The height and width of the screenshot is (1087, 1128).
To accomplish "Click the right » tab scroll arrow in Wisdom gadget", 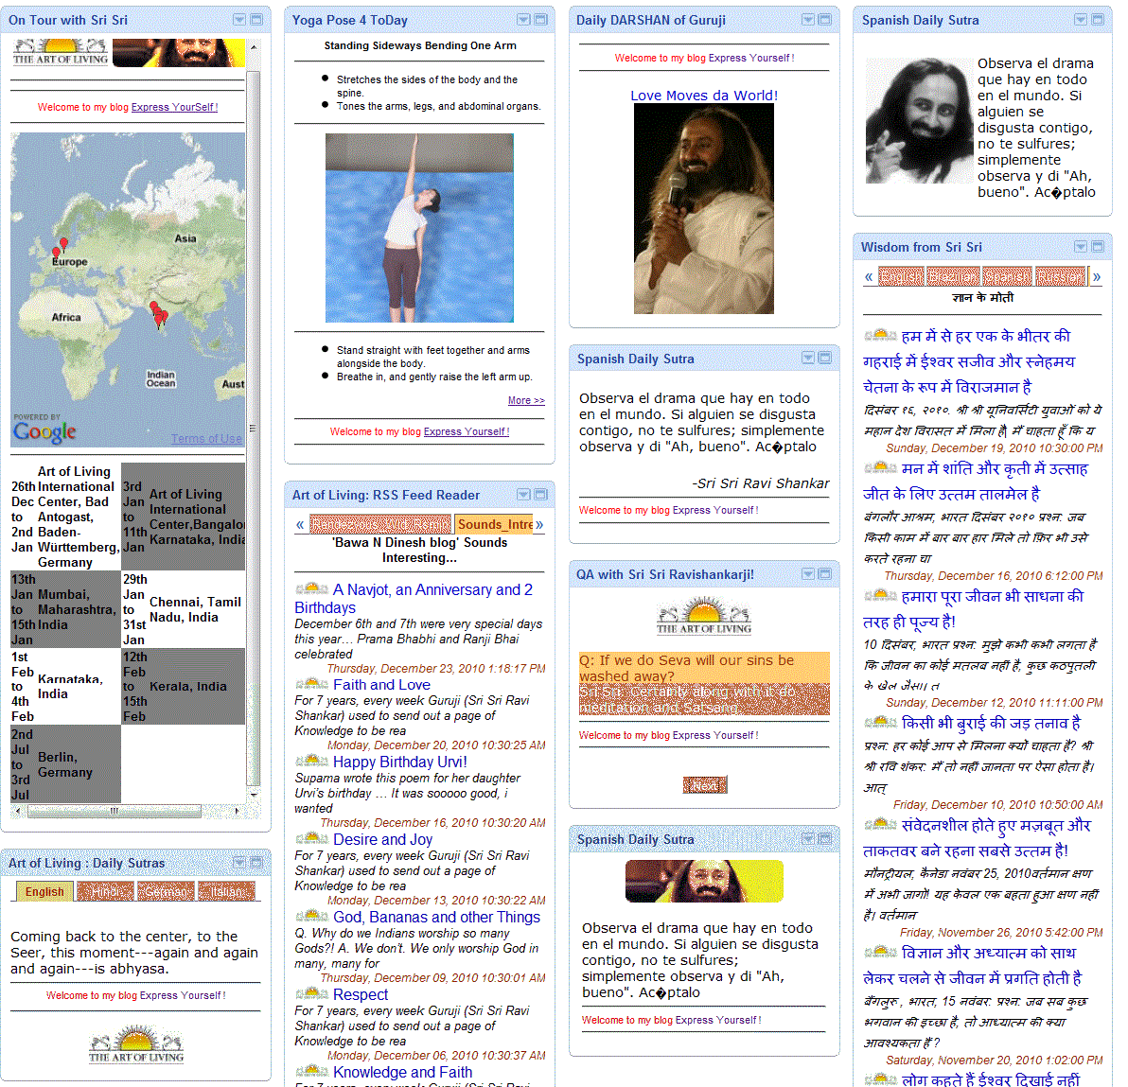I will point(1097,276).
